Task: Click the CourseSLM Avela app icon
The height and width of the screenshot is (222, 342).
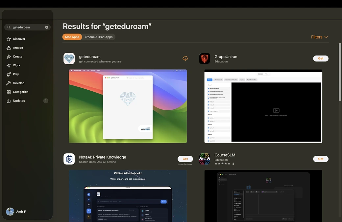Action: [x=205, y=159]
